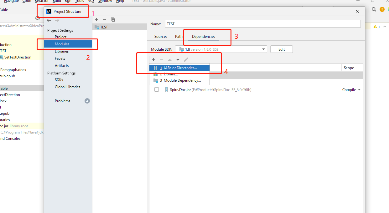This screenshot has width=389, height=213.
Task: Select the and Consoles item in project tree
Action: tap(10, 139)
